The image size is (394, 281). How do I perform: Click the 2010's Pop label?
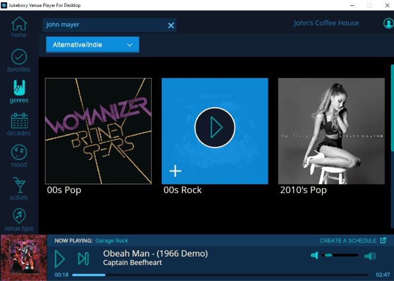click(x=303, y=190)
